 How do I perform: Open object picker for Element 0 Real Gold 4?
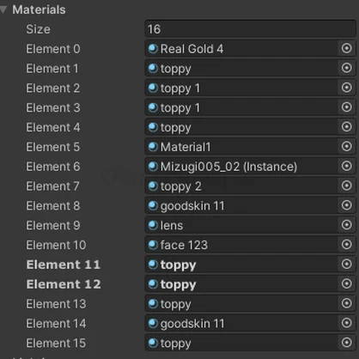[x=346, y=48]
